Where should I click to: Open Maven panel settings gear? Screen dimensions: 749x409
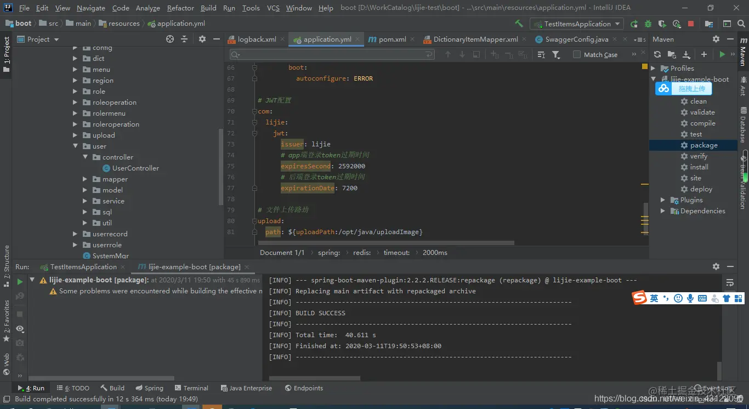pos(716,39)
